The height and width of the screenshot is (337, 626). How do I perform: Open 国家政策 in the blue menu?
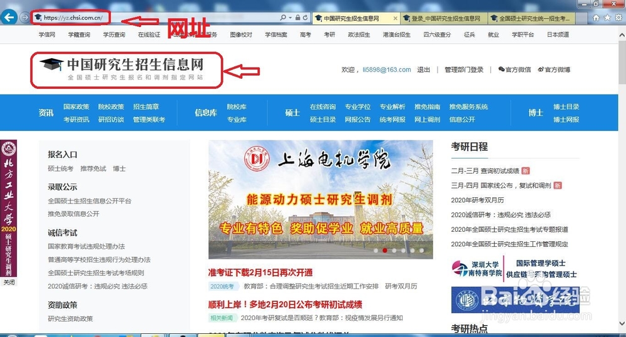pos(76,106)
